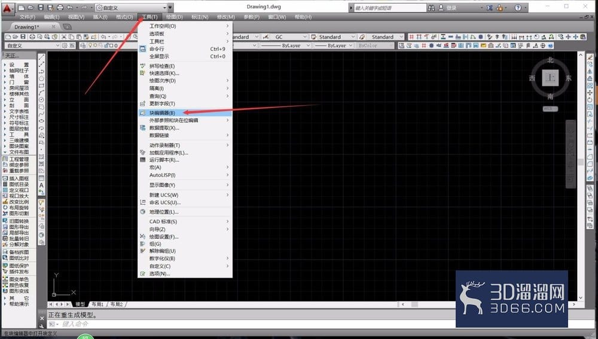
Task: Click the vertical scrollbar down arrow
Action: click(581, 298)
